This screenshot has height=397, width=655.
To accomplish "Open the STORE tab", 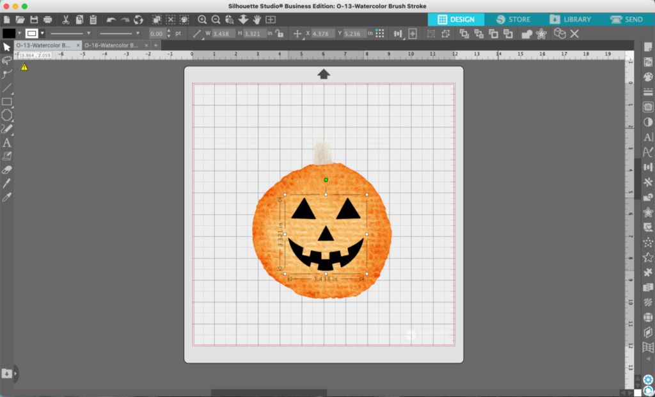I will point(514,19).
